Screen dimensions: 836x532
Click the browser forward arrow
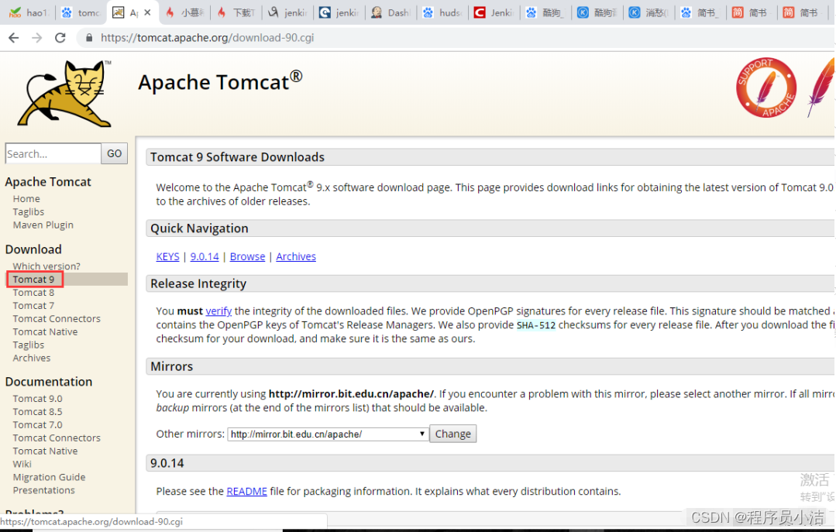[x=36, y=38]
